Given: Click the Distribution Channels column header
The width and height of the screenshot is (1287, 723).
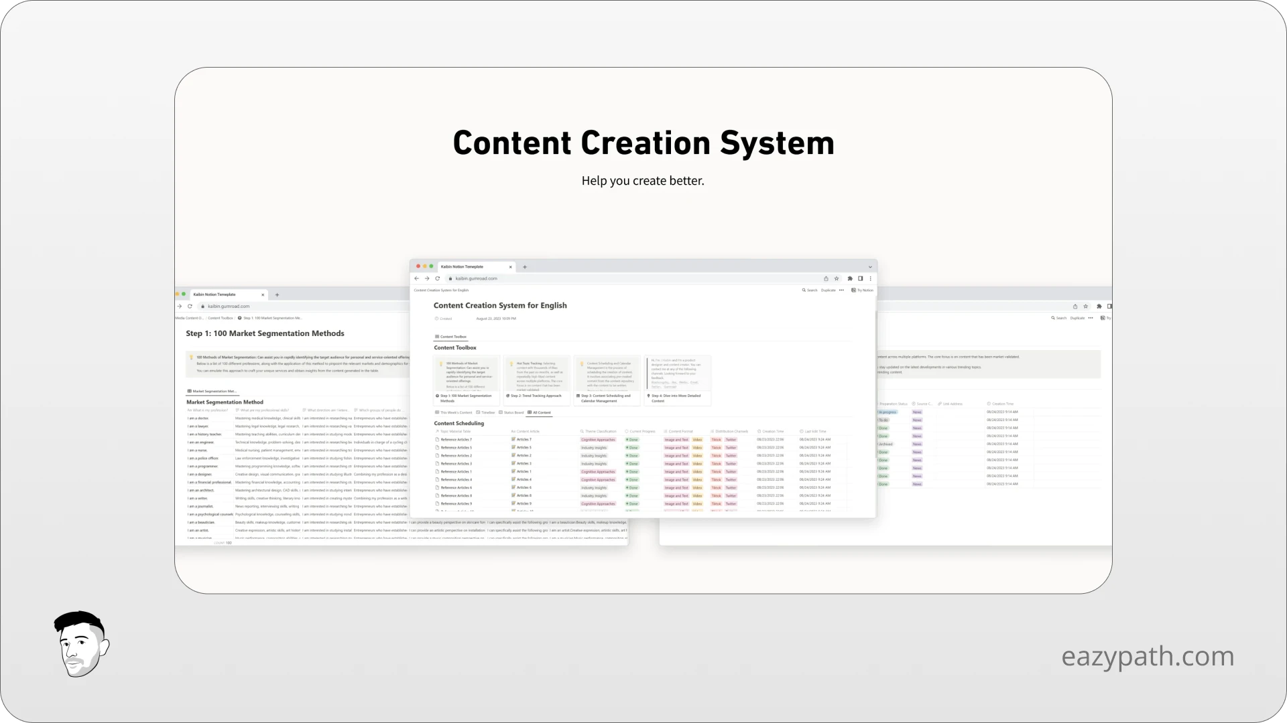Looking at the screenshot, I should (730, 432).
